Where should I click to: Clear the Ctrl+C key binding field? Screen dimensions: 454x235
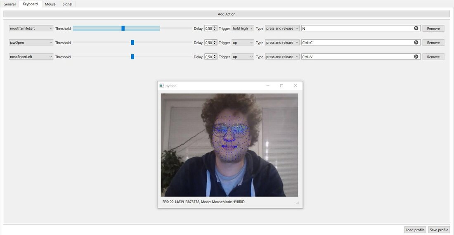(x=416, y=43)
